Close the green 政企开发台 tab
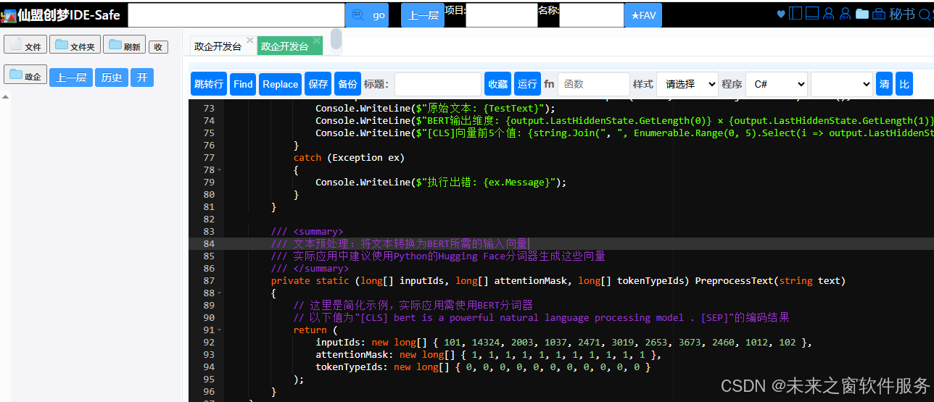934x402 pixels. 317,41
